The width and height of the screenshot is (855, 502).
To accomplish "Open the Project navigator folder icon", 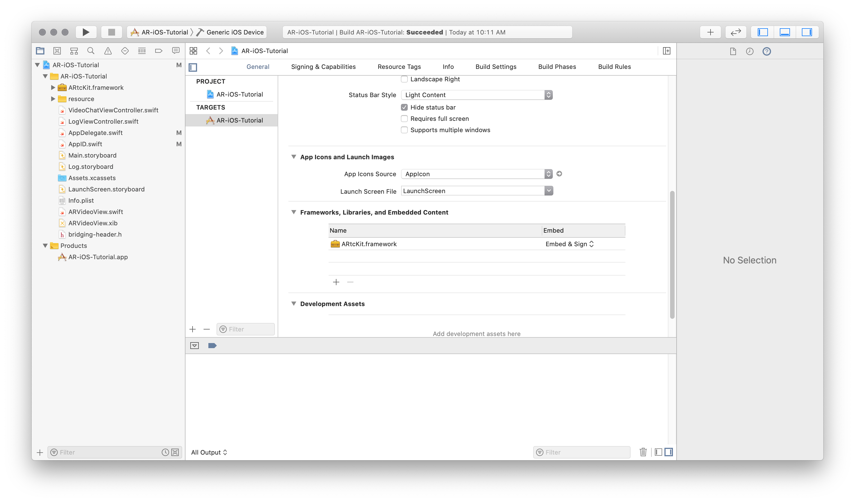I will [x=40, y=51].
